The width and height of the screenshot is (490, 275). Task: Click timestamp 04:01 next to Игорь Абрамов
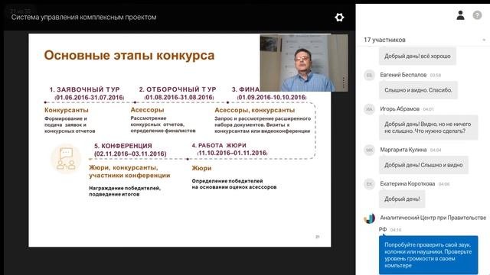click(x=428, y=109)
